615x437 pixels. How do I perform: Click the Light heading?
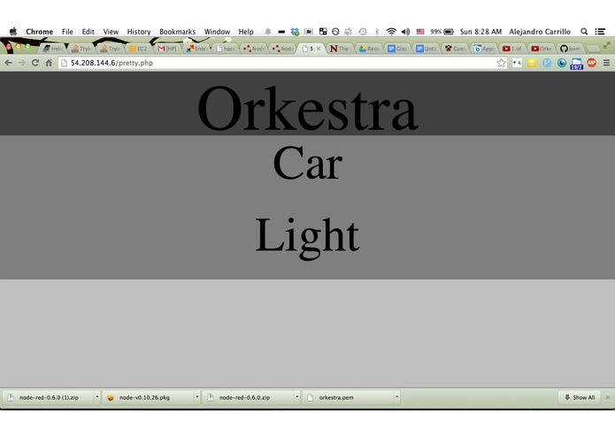[x=307, y=237]
